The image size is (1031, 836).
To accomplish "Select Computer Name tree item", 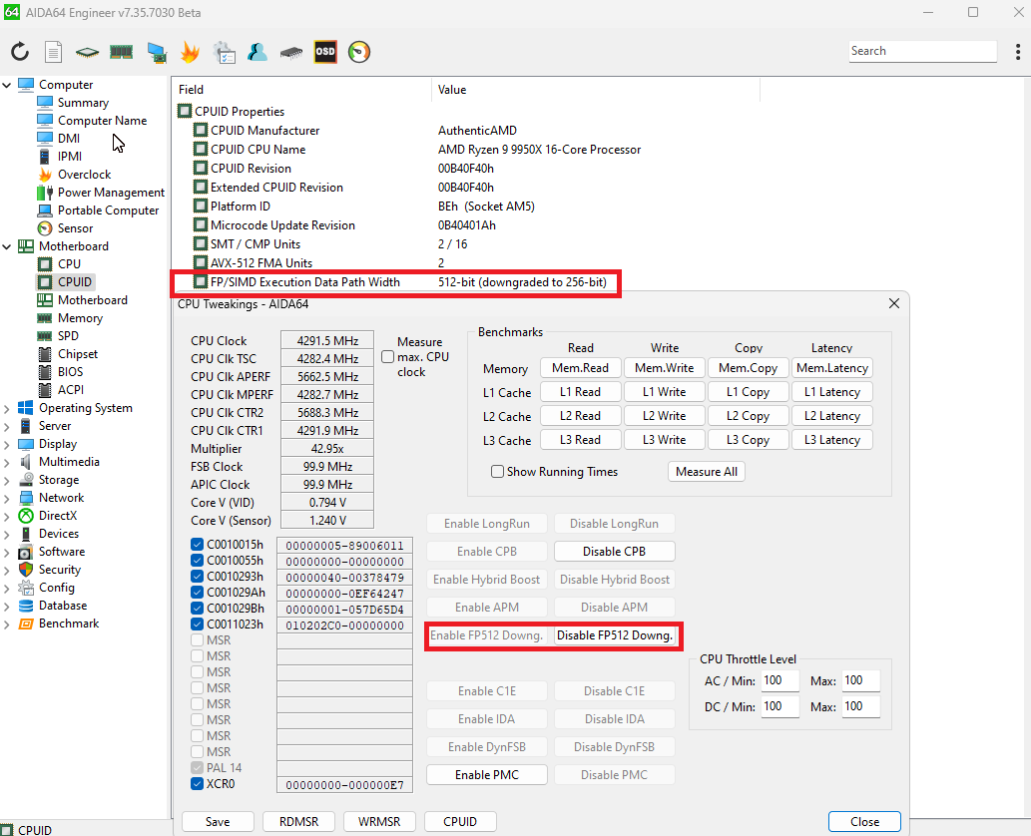I will [102, 121].
